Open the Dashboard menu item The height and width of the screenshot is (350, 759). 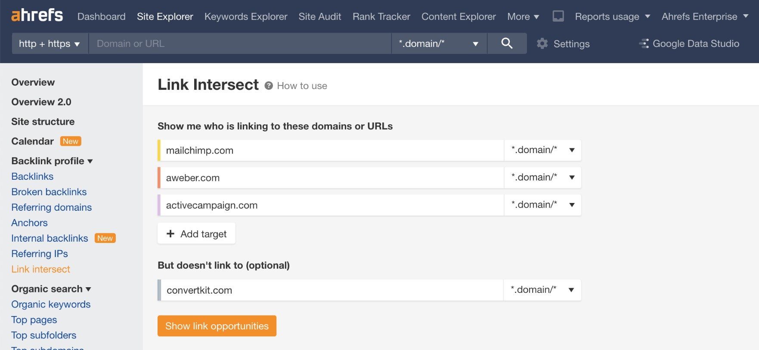(102, 16)
